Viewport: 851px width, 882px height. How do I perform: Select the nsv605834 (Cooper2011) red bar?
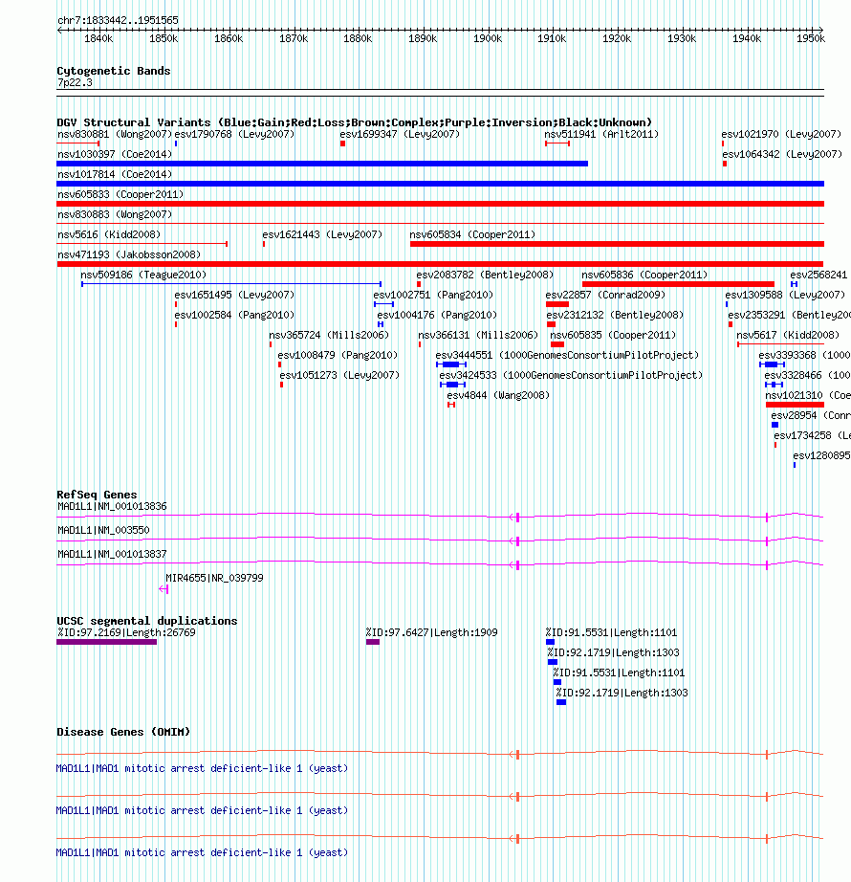pyautogui.click(x=617, y=244)
